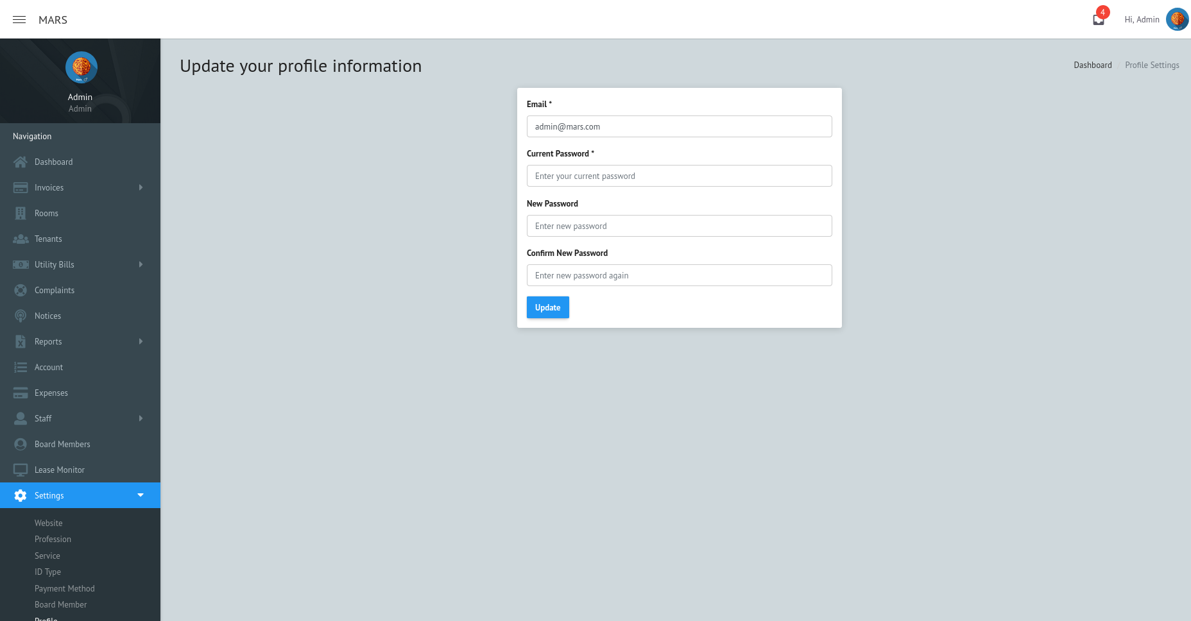1191x621 pixels.
Task: Open the hamburger menu next to MARS
Action: (19, 19)
